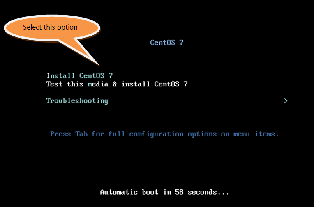Click the highlighted letter I of Install
This screenshot has width=314, height=207.
coord(48,76)
